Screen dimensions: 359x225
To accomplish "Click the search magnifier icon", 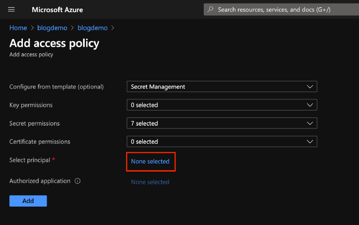I will (210, 9).
